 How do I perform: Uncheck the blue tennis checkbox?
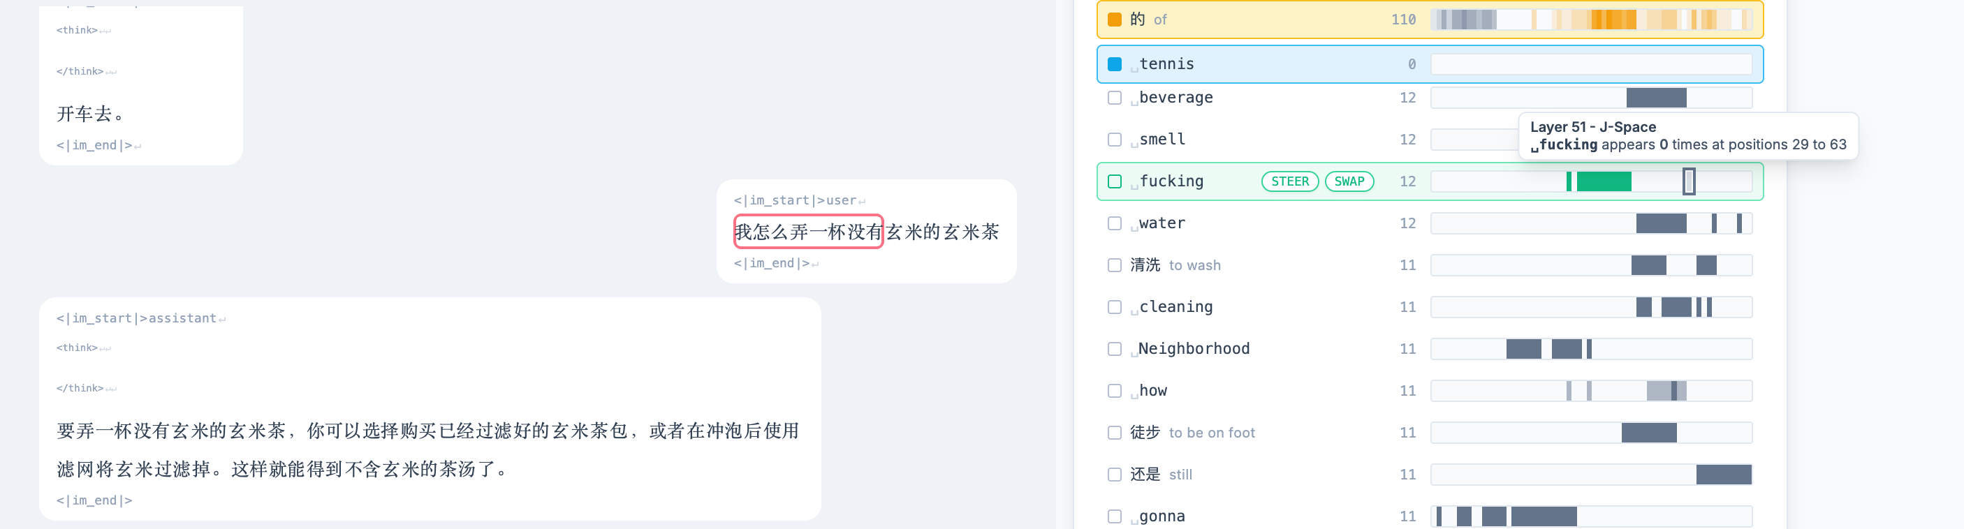[x=1114, y=64]
